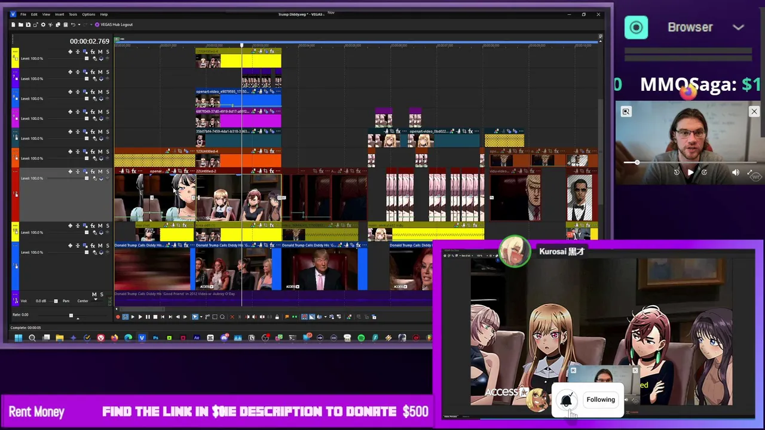Click Go to End transport button
Viewport: 765px width, 430px height.
[170, 317]
